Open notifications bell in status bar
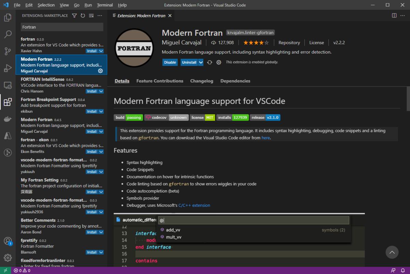 pyautogui.click(x=403, y=271)
